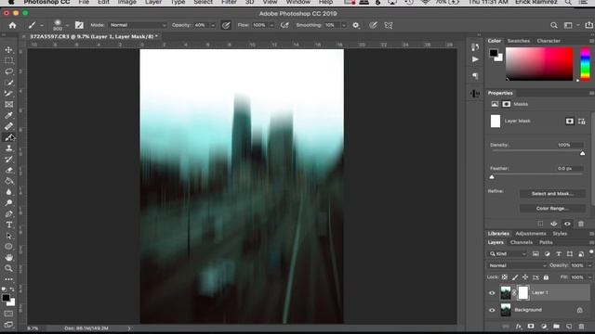This screenshot has width=595, height=334.
Task: Switch to the Swatches tab
Action: [519, 41]
